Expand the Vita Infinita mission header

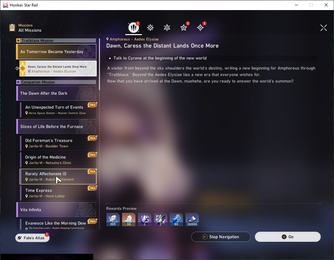(x=56, y=210)
